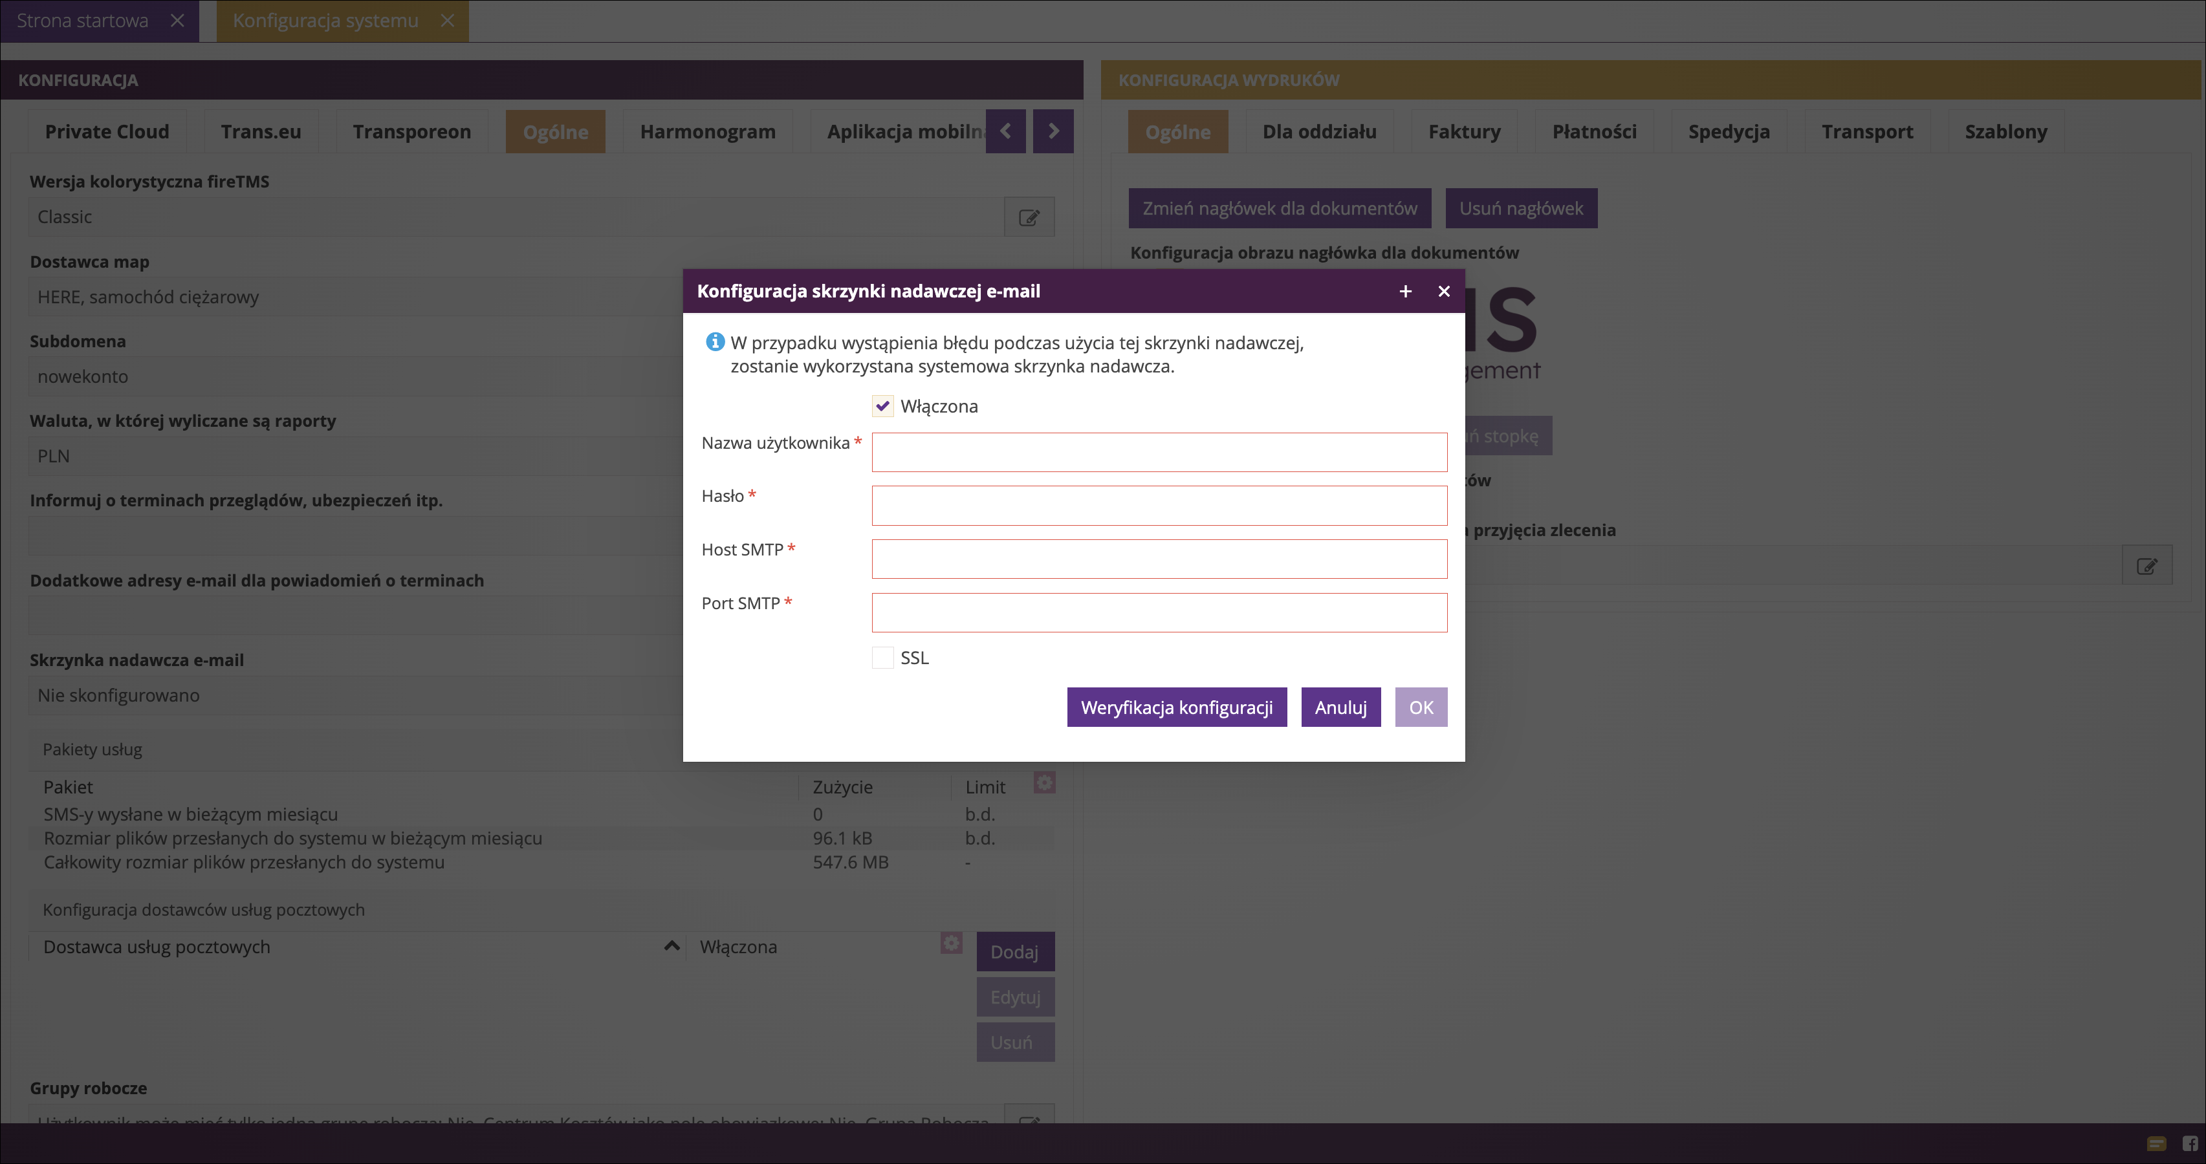Open Facebook icon in bottom status bar
The width and height of the screenshot is (2206, 1164).
(x=2190, y=1143)
